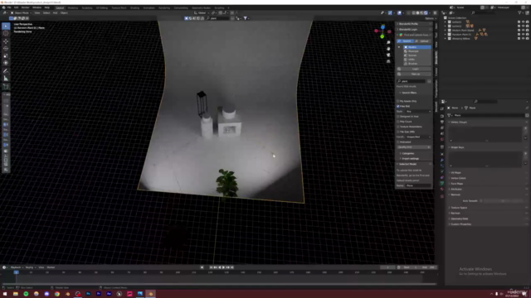Expand the Categories section

407,153
